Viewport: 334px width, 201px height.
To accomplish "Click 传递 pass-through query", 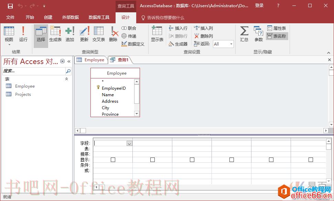I will pos(129,36).
